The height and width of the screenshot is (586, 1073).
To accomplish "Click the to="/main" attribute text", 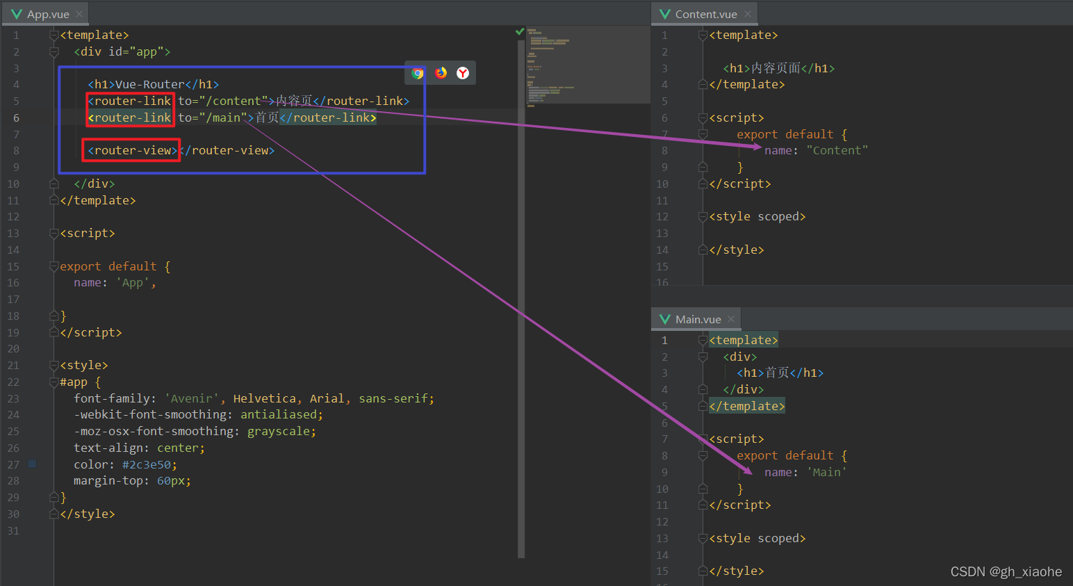I will coord(213,117).
